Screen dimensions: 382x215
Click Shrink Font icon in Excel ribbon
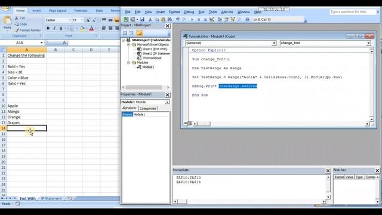(94, 20)
